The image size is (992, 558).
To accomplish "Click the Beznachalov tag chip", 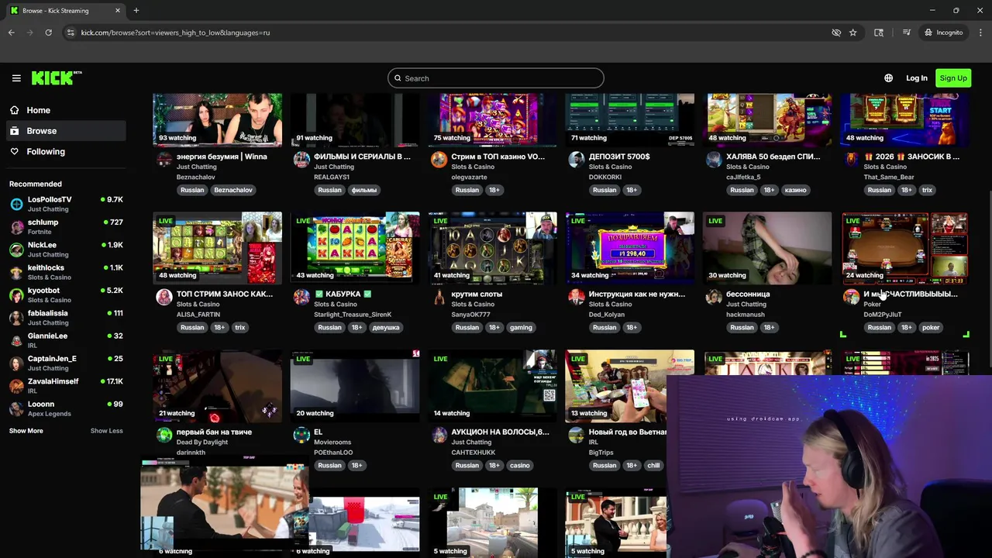I will 233,190.
